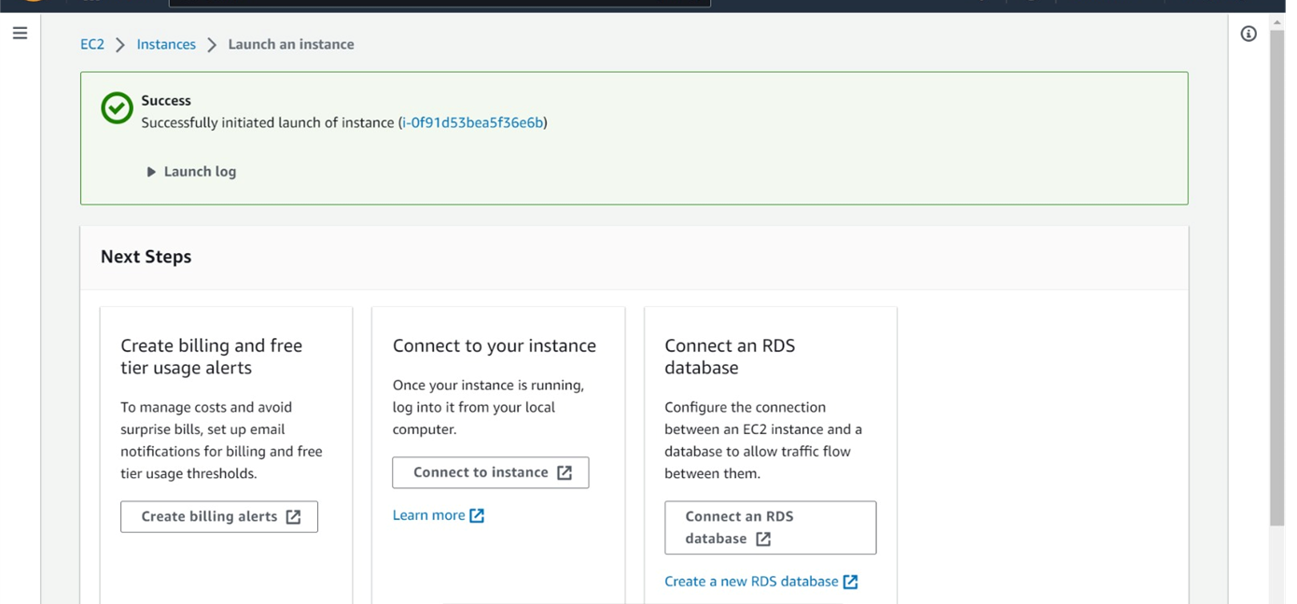Click the green success checkmark icon
Image resolution: width=1297 pixels, height=604 pixels.
[117, 108]
